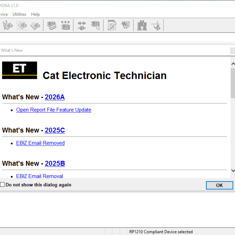This screenshot has height=235, width=235.
Task: Follow the 2025B release link
Action: (55, 163)
